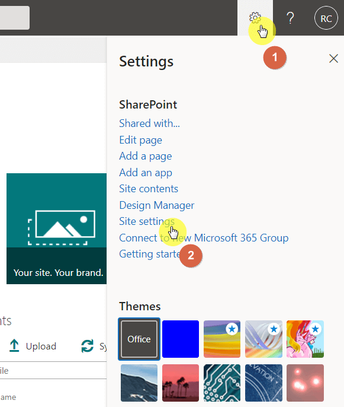
Task: Open the help question mark icon
Action: pyautogui.click(x=290, y=18)
